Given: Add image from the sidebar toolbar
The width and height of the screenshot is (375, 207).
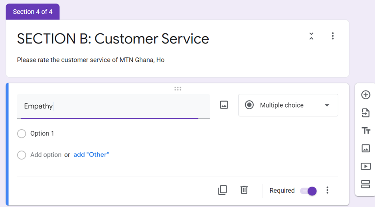Looking at the screenshot, I should 365,148.
